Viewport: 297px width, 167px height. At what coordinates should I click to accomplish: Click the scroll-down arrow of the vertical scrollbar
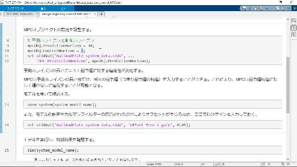tap(288, 159)
